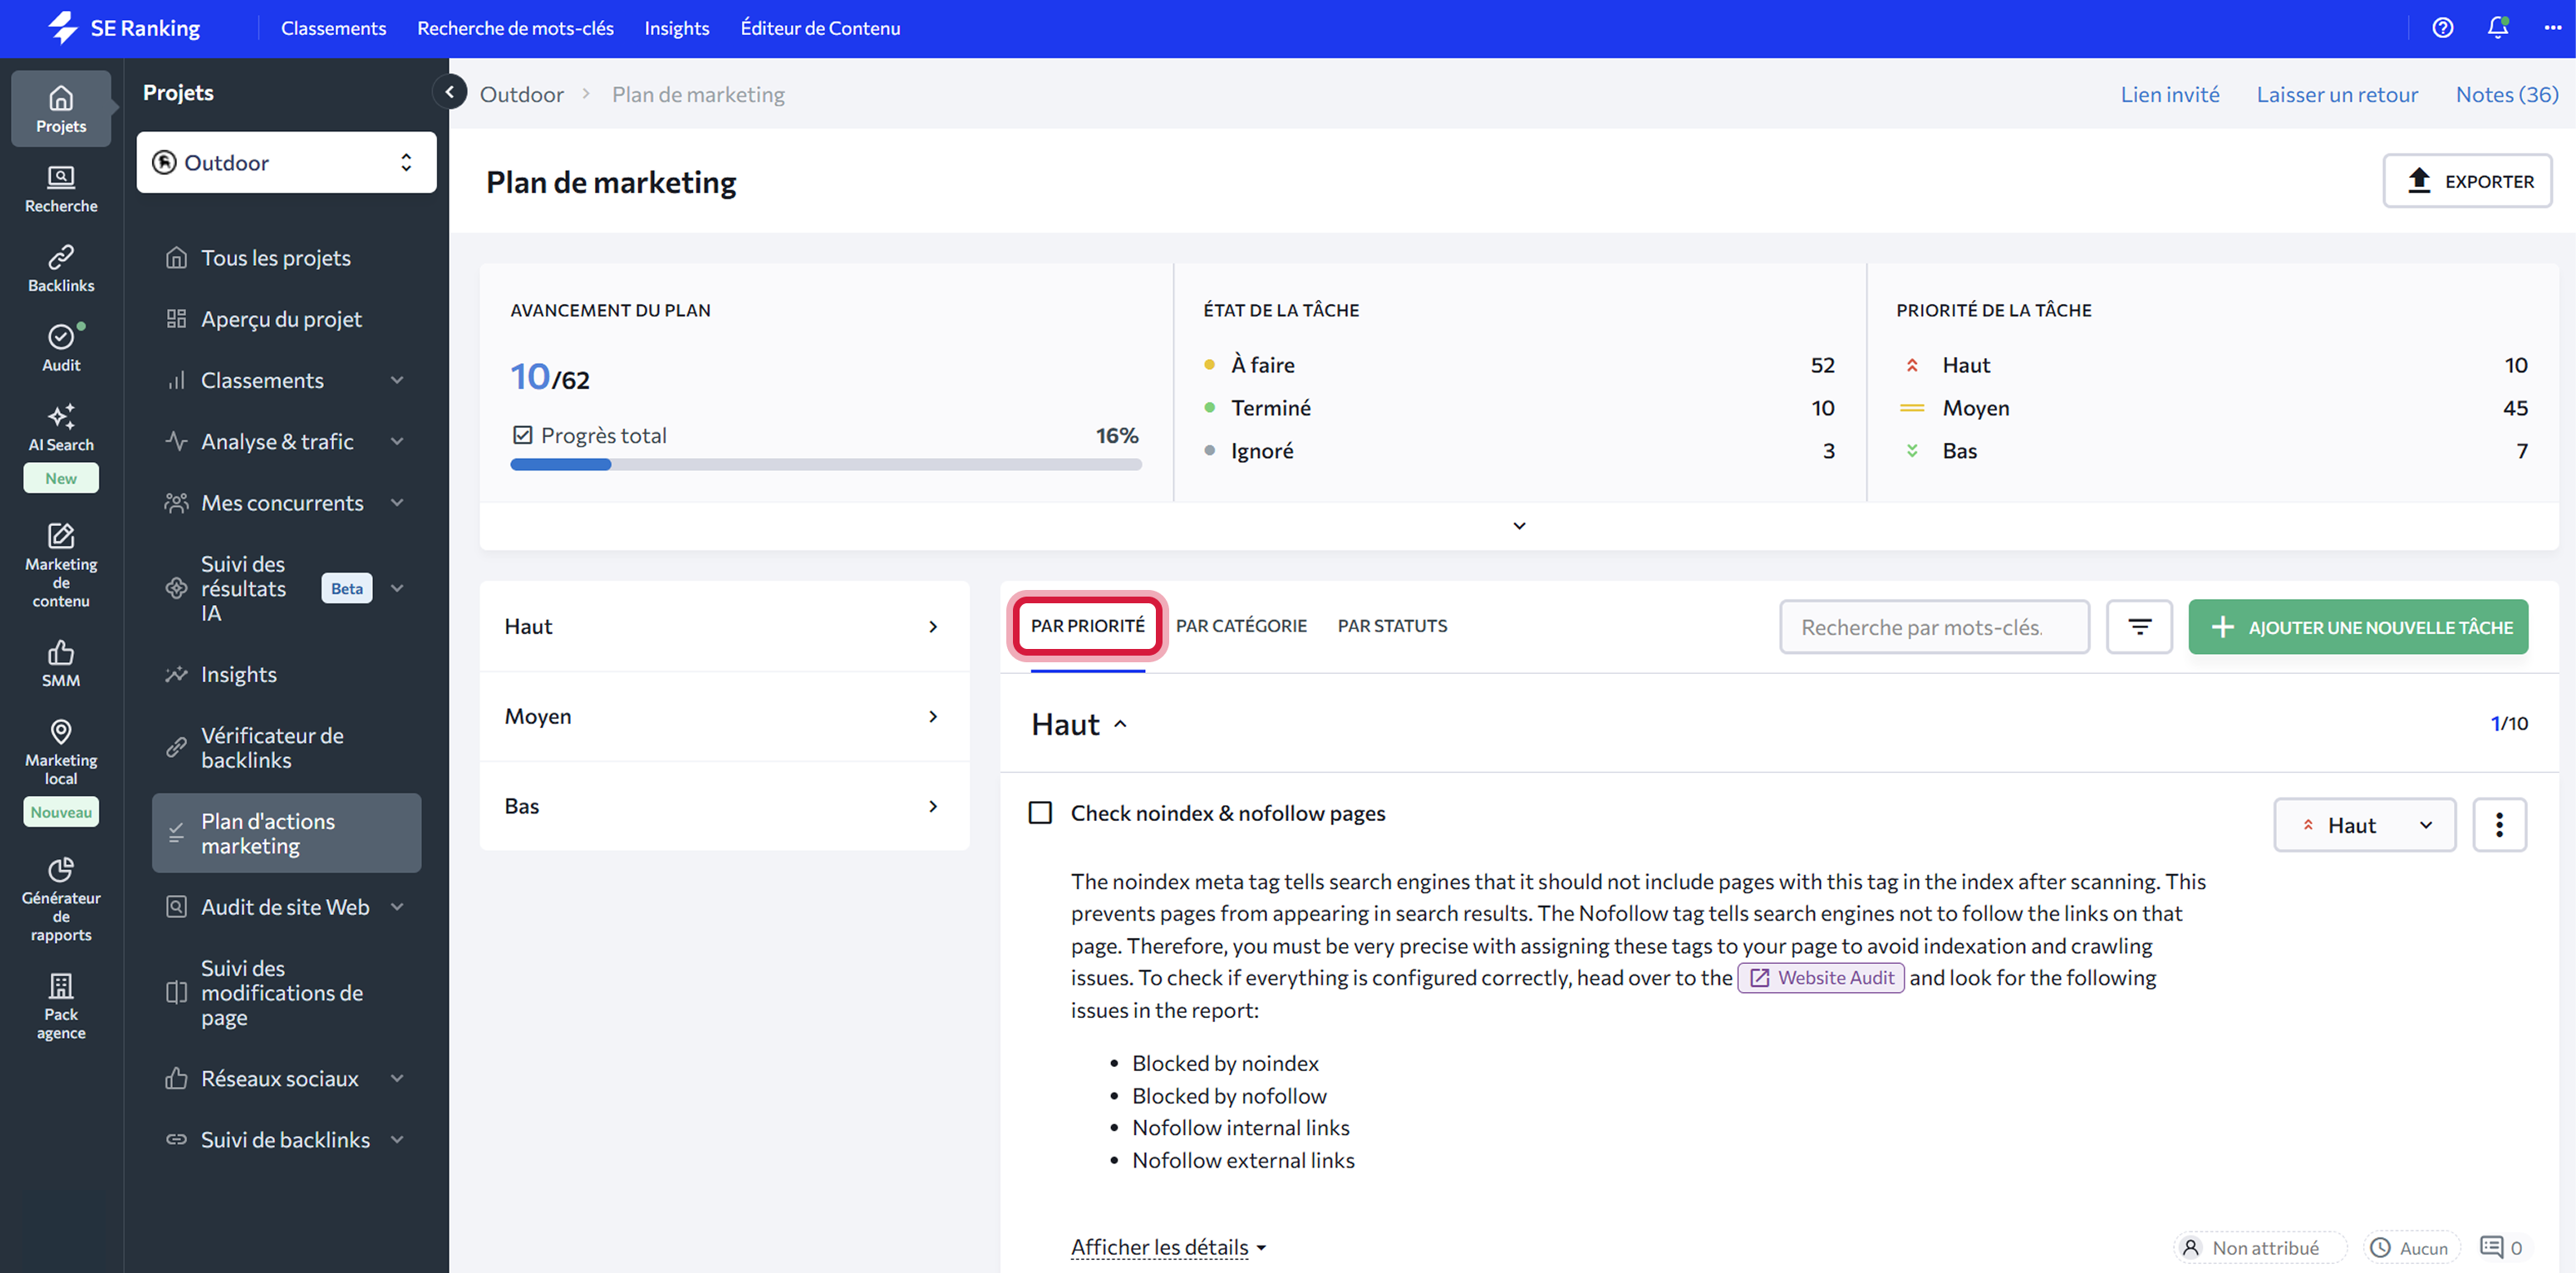Click the Exporter button
This screenshot has width=2576, height=1273.
[x=2467, y=181]
